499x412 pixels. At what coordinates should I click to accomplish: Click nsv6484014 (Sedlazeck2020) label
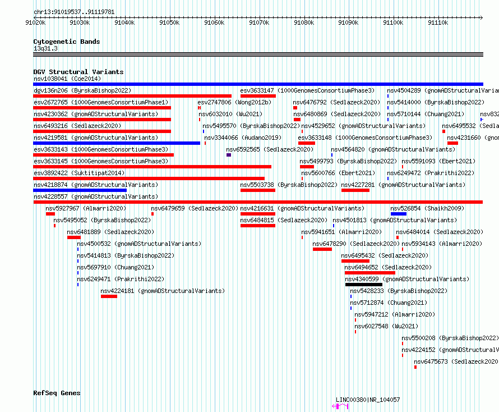[440, 232]
